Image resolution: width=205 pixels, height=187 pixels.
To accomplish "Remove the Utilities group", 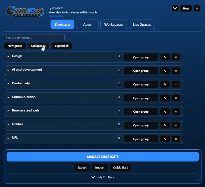I will (176, 125).
